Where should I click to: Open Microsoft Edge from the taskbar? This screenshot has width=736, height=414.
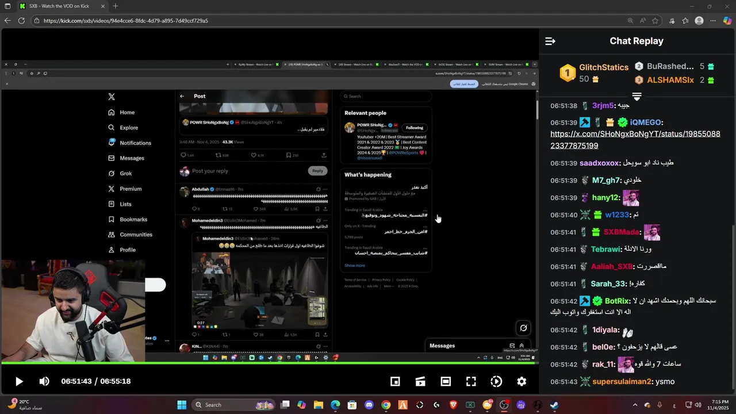tap(335, 405)
